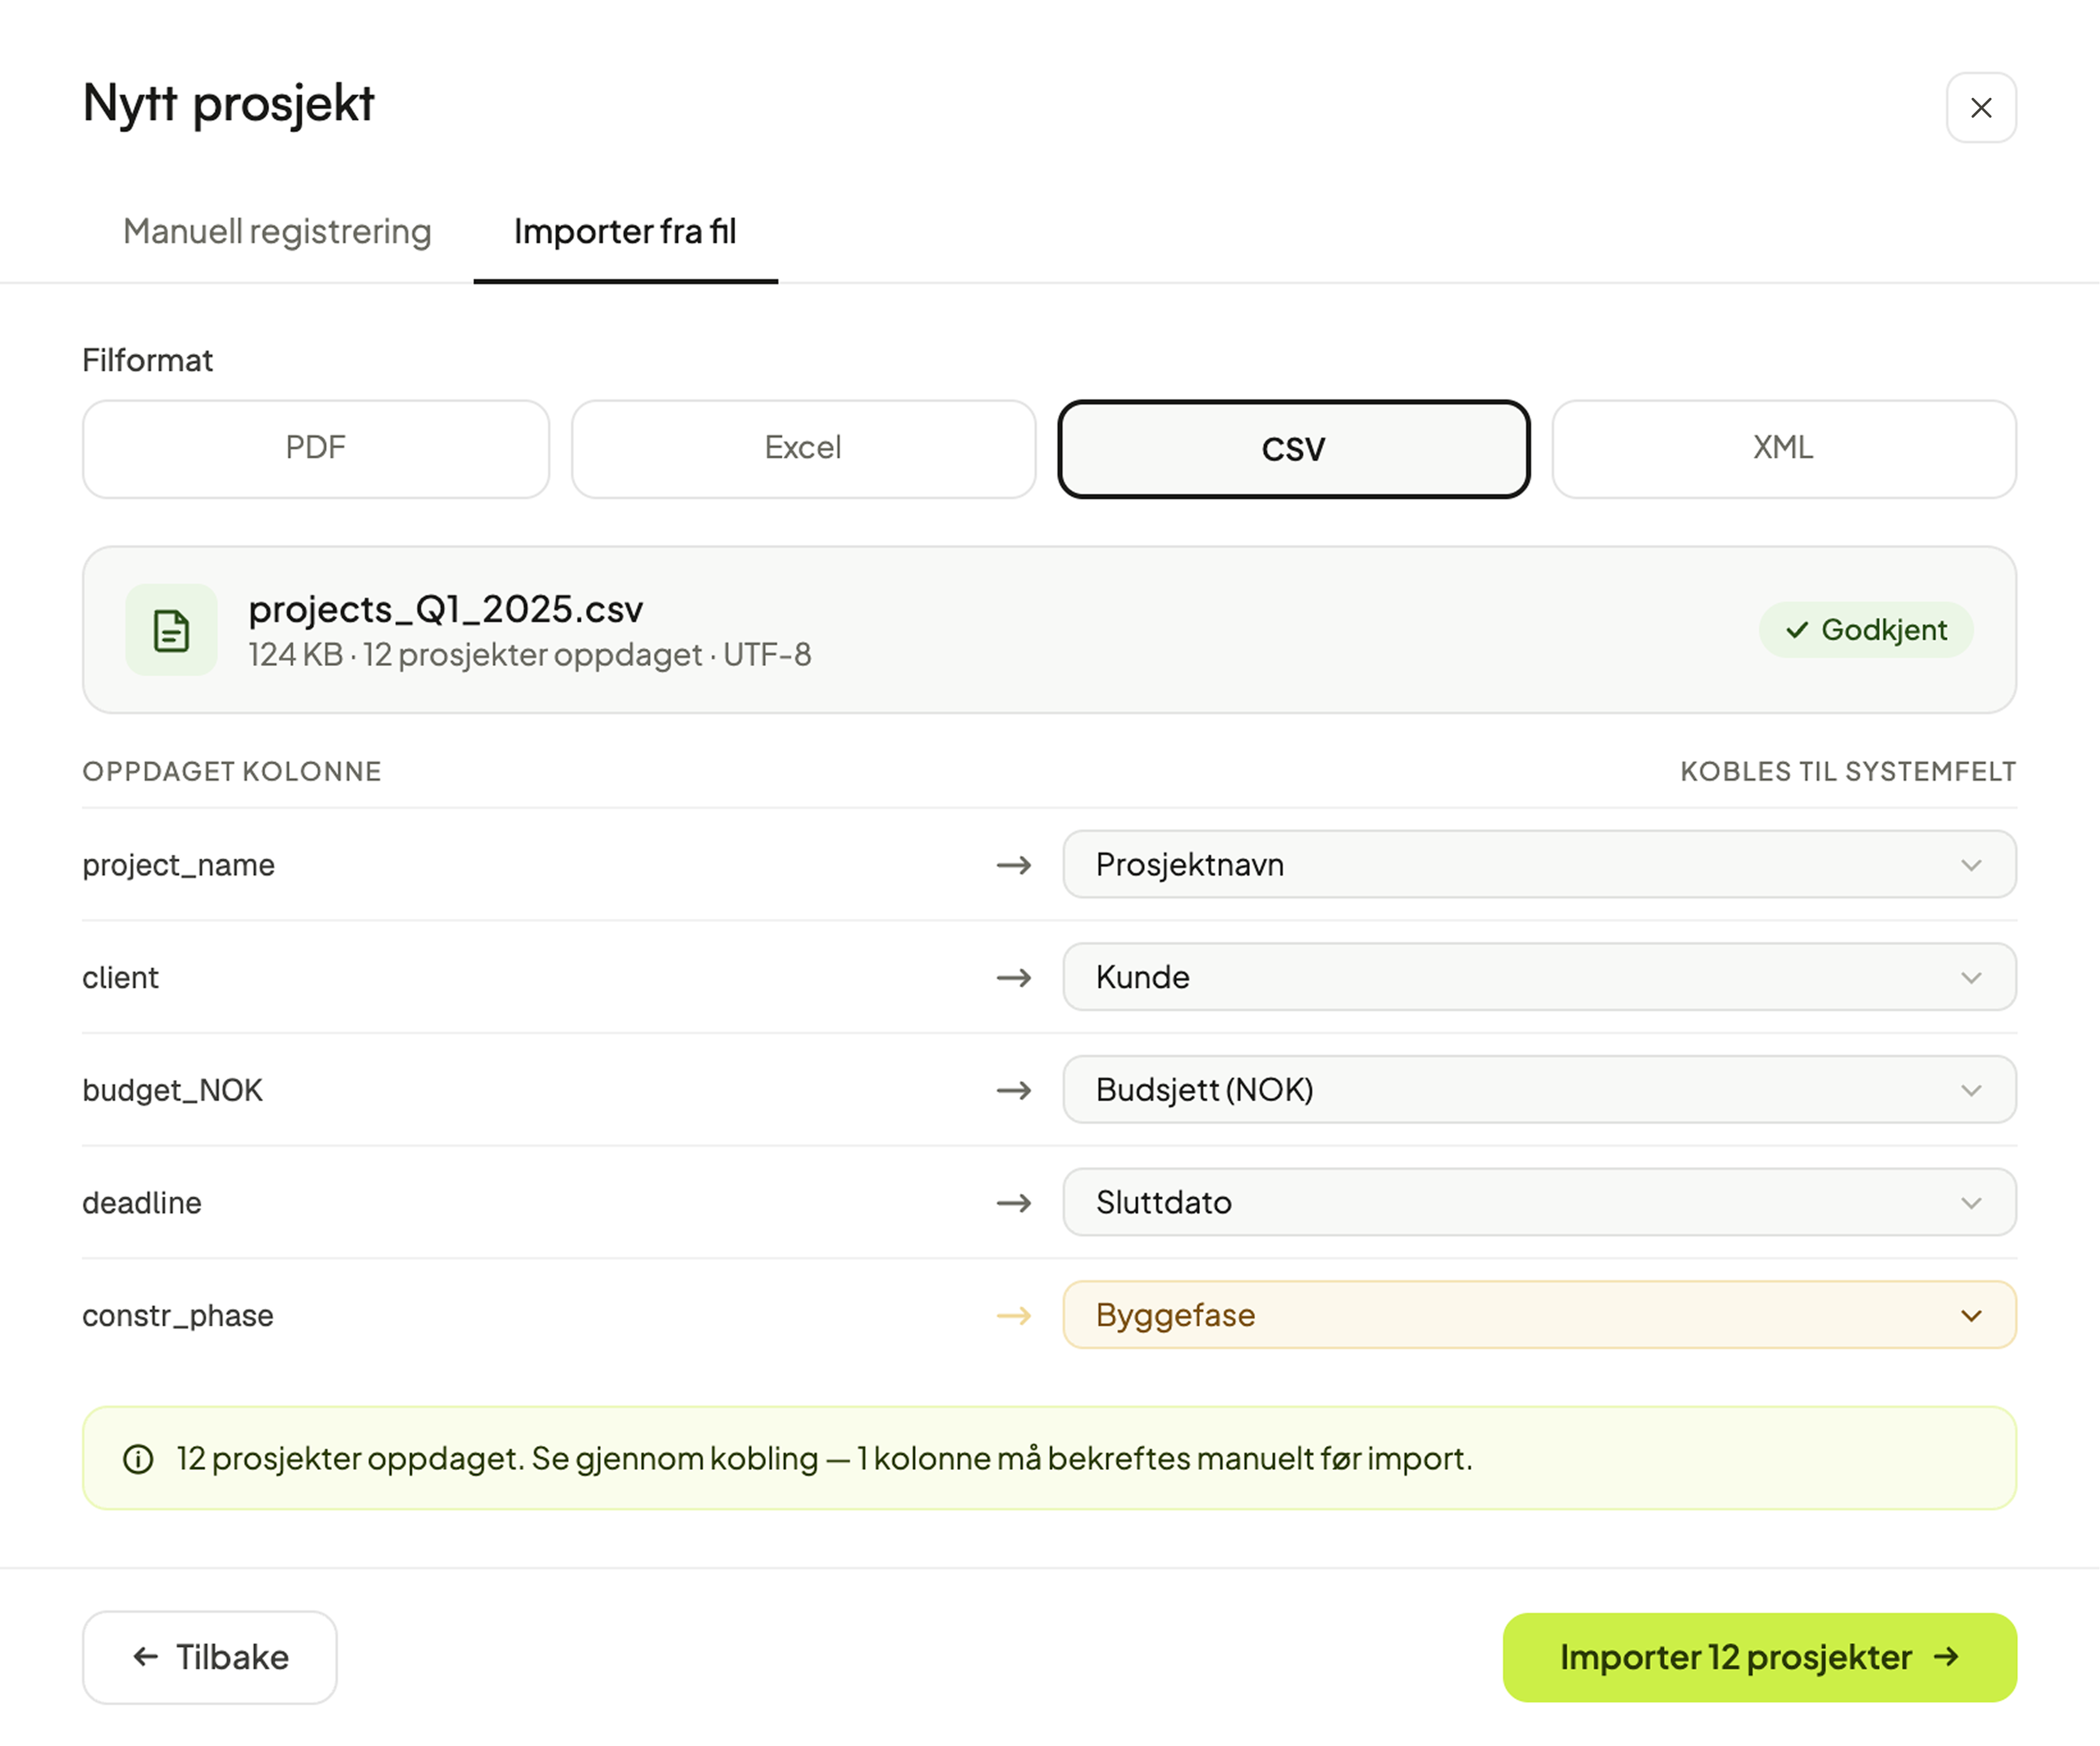This screenshot has height=1746, width=2100.
Task: Click the client column label
Action: coord(120,977)
